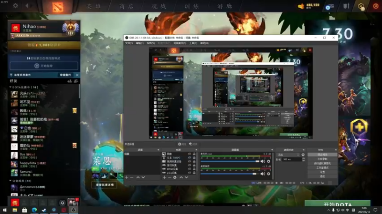Open the 游廊 arcade tab

[224, 7]
